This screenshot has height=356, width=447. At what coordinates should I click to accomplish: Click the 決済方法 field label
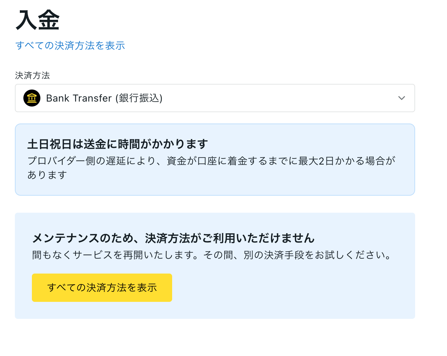33,75
